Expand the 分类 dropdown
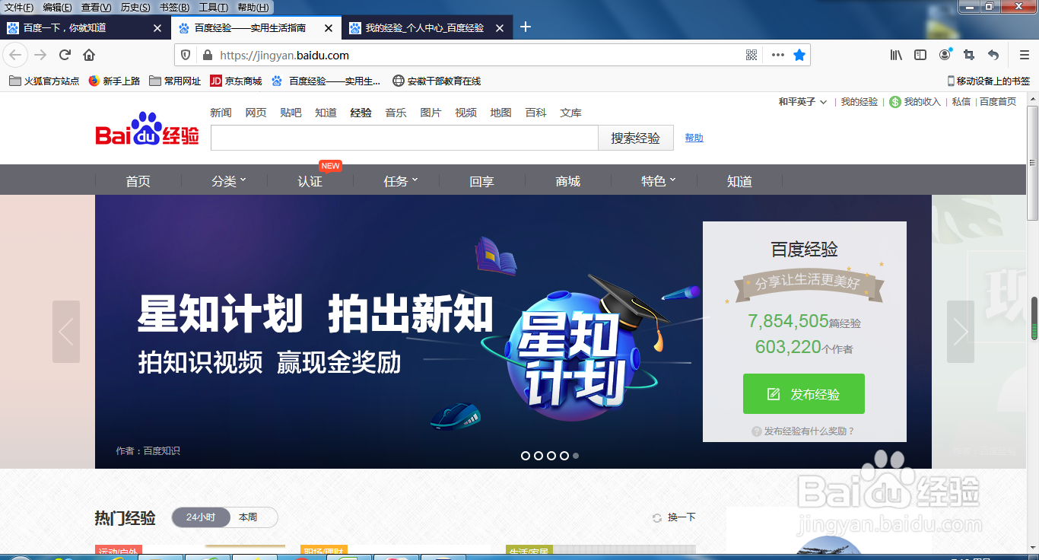Viewport: 1039px width, 560px height. (226, 180)
